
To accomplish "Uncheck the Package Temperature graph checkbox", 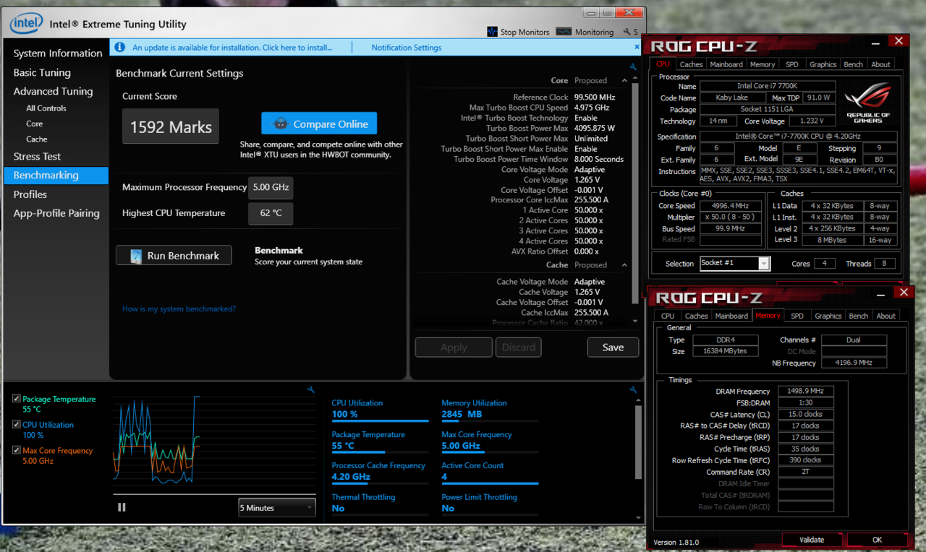I will (x=17, y=399).
